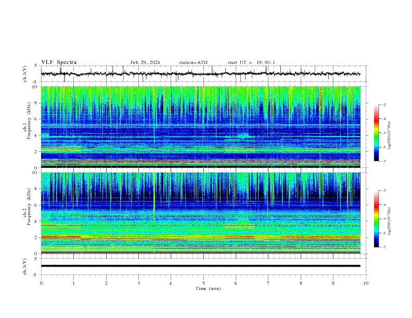Click the time axis tick label "10"
This screenshot has height=318, width=412.
(x=366, y=283)
